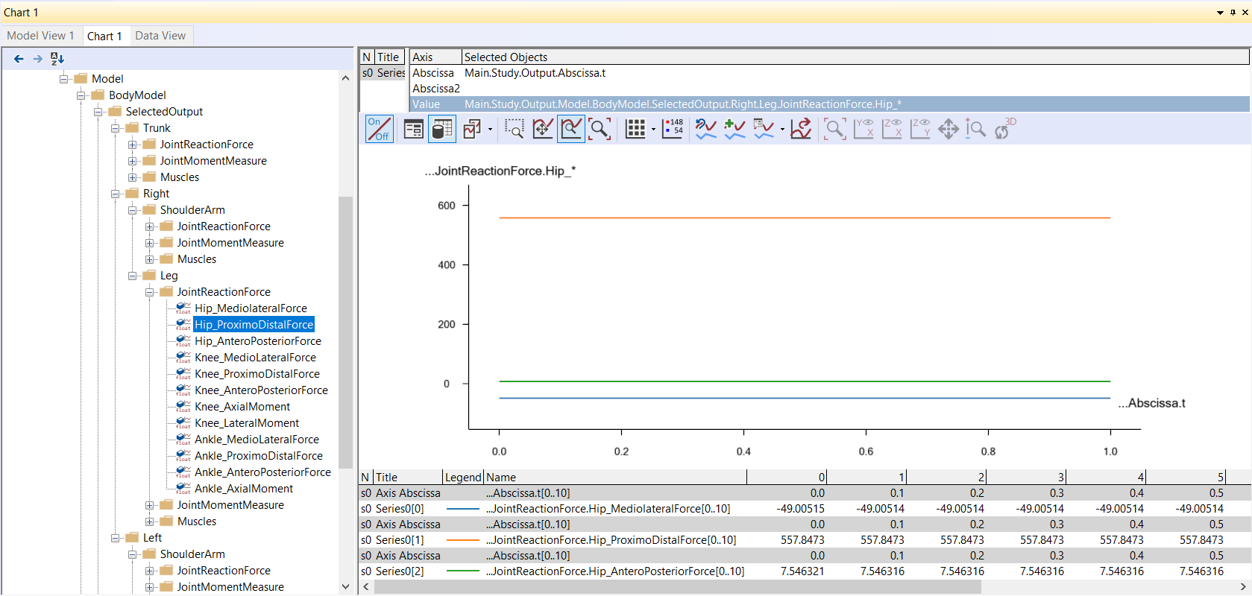Image resolution: width=1252 pixels, height=596 pixels.
Task: Toggle the chart zoom-on-curve tool
Action: (571, 129)
